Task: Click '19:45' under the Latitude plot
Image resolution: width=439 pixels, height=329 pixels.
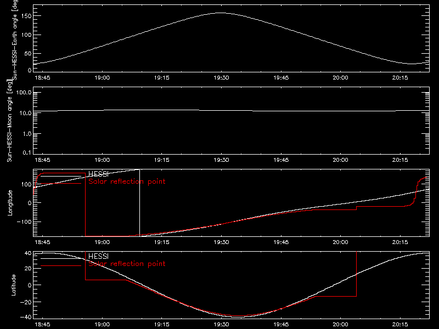Action: pos(281,325)
